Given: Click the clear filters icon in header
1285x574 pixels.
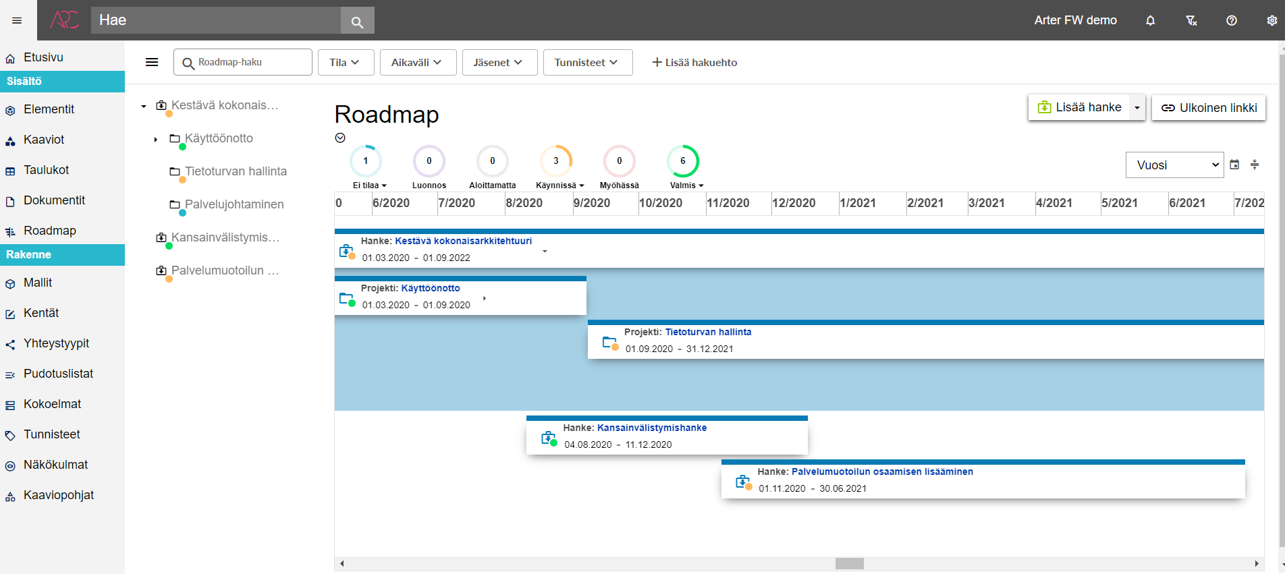Looking at the screenshot, I should click(1191, 21).
